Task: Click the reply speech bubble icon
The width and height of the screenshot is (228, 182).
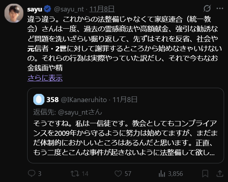Action: (32, 173)
